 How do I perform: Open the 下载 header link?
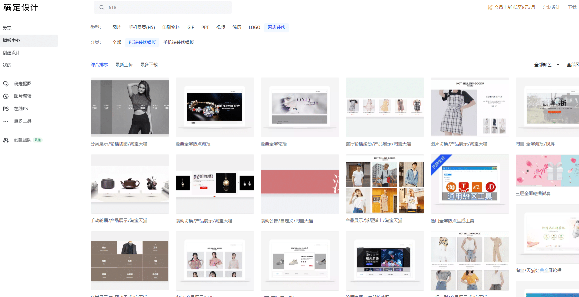[572, 7]
